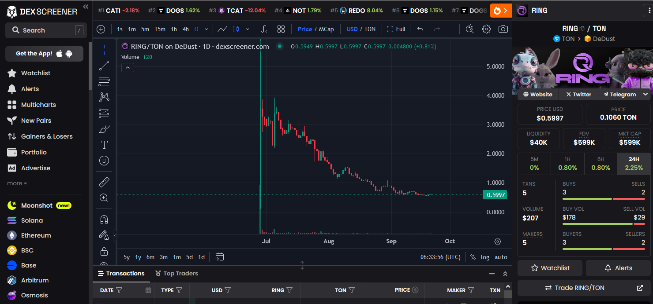
Task: Open the indicator templates grid
Action: coord(281,29)
